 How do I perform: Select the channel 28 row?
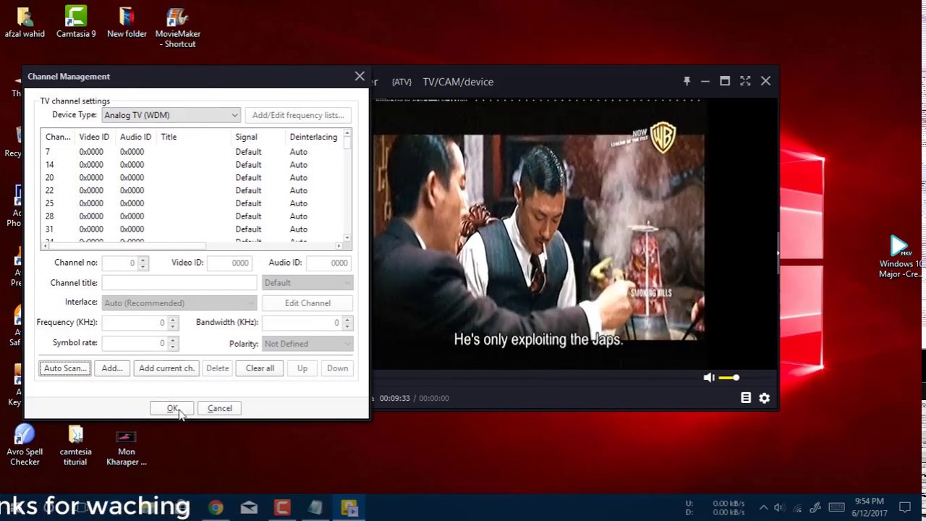pyautogui.click(x=192, y=216)
